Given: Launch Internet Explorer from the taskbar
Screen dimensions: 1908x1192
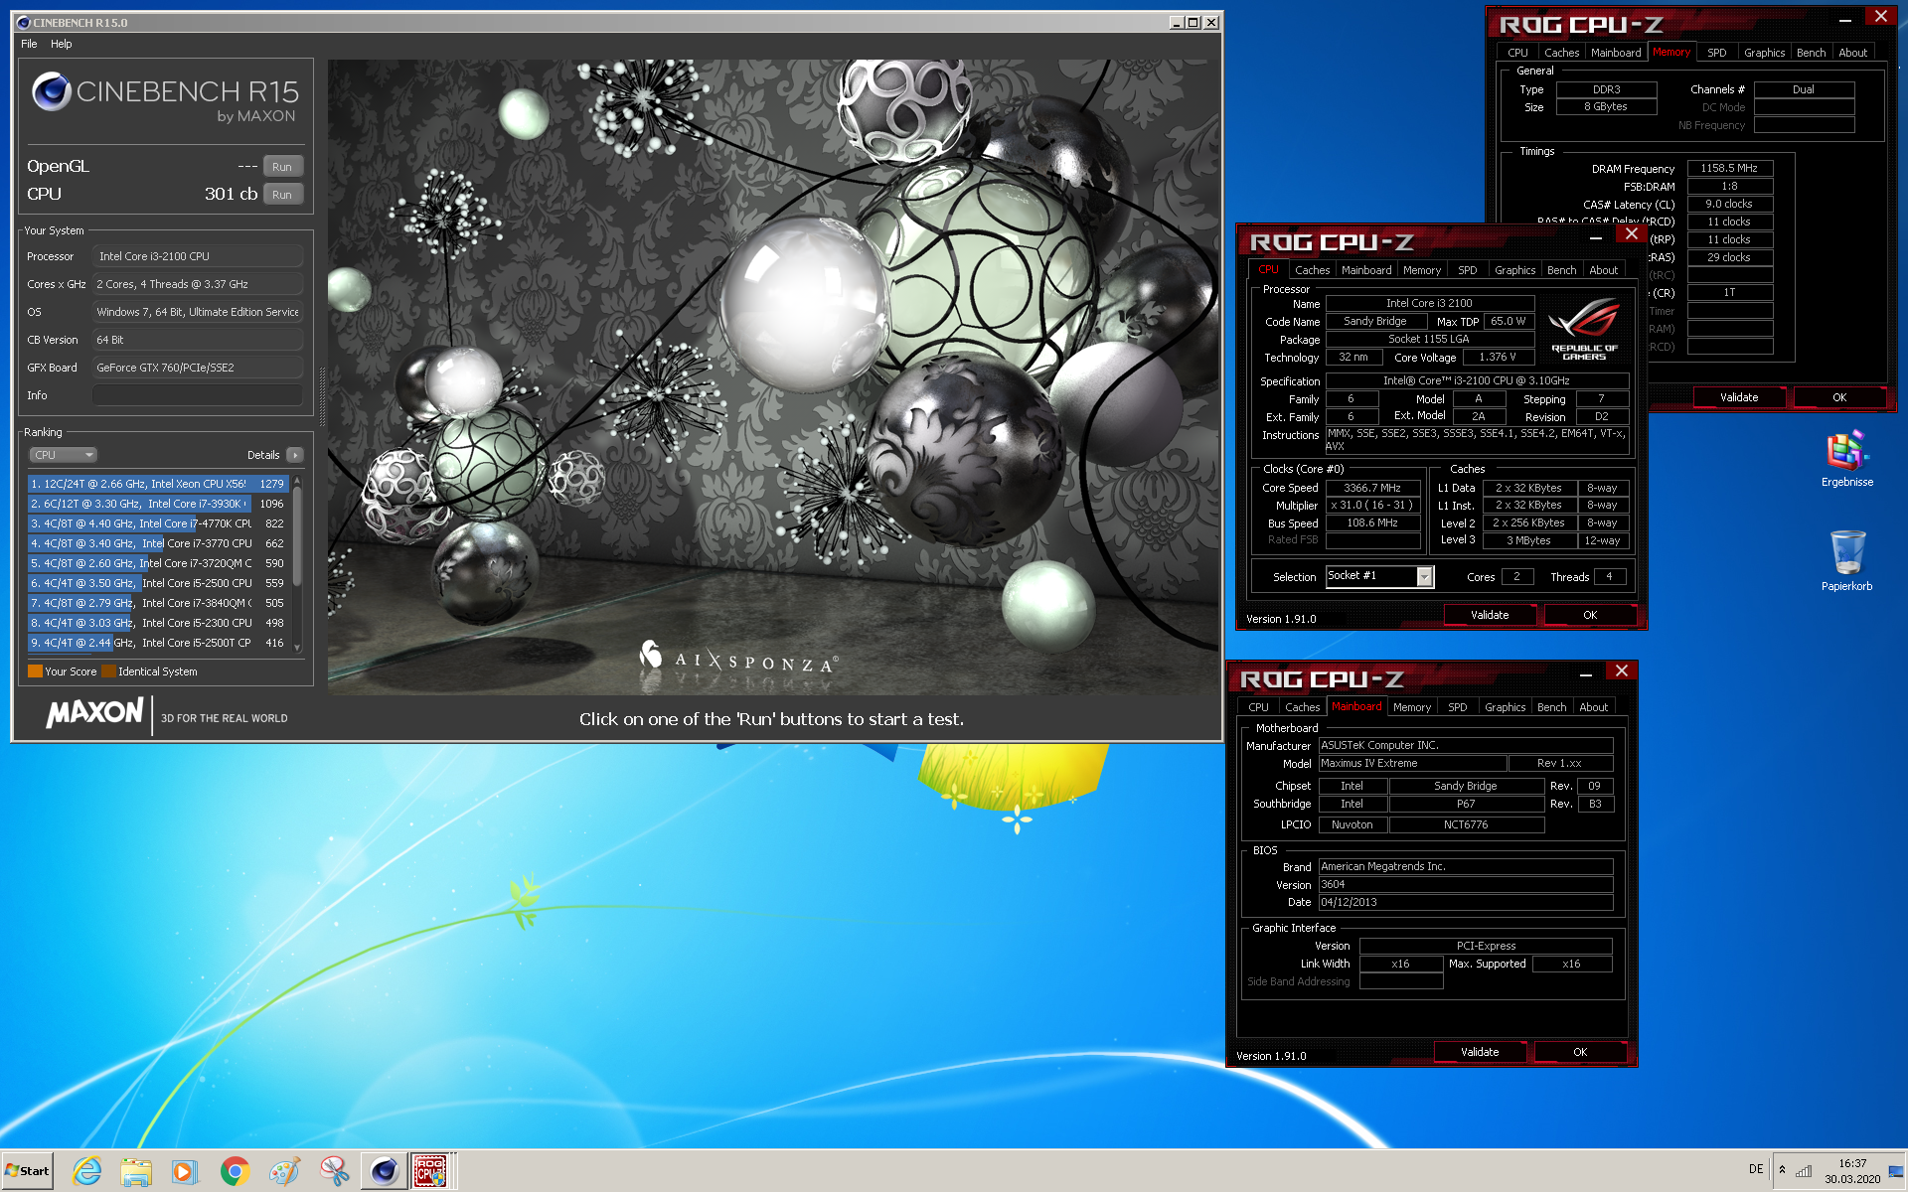Looking at the screenshot, I should [87, 1171].
